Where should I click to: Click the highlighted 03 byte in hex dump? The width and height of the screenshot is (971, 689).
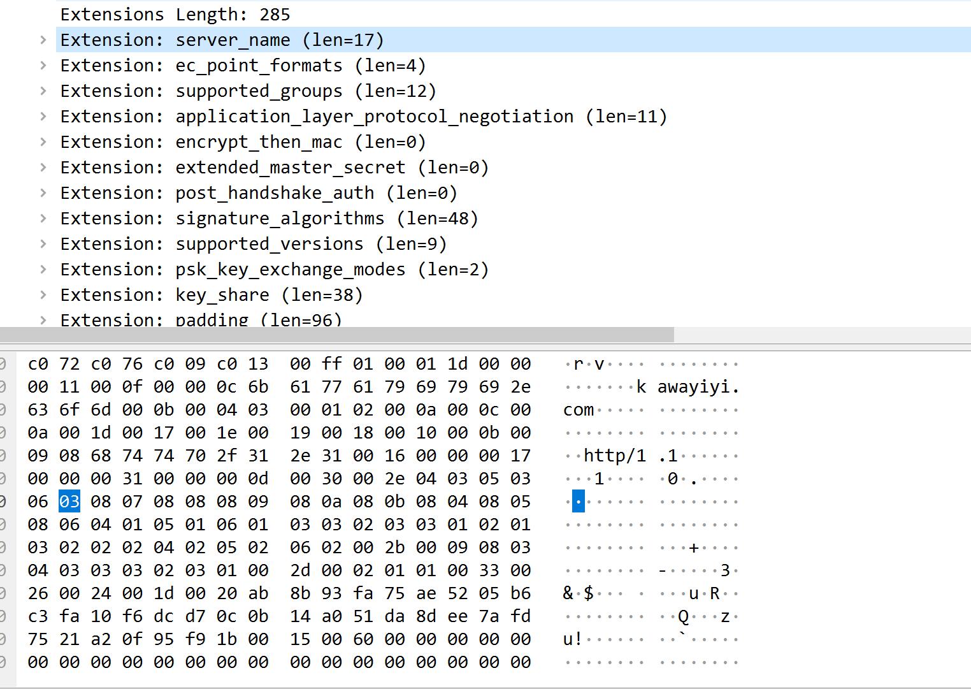coord(69,502)
